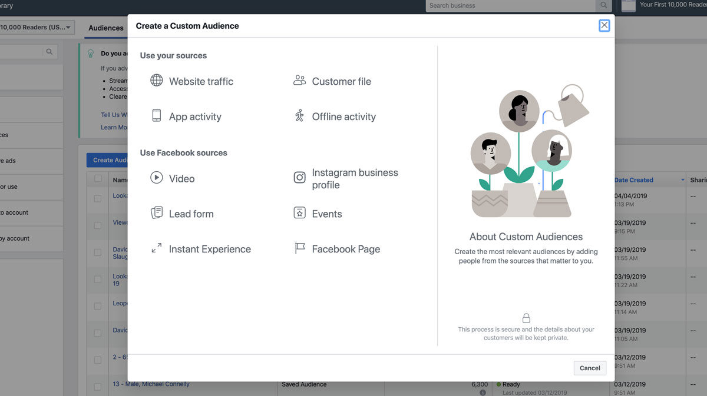The width and height of the screenshot is (707, 396).
Task: Check the 13 - Male, Michael Connelly row
Action: pos(98,387)
